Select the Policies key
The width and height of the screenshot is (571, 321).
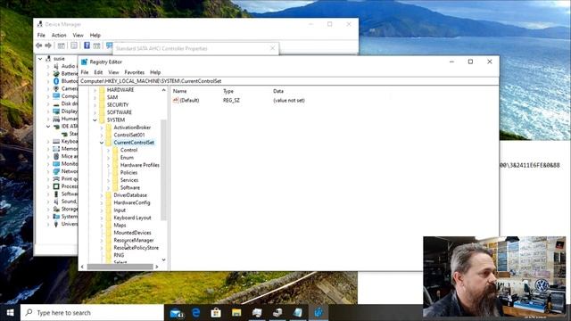click(128, 172)
